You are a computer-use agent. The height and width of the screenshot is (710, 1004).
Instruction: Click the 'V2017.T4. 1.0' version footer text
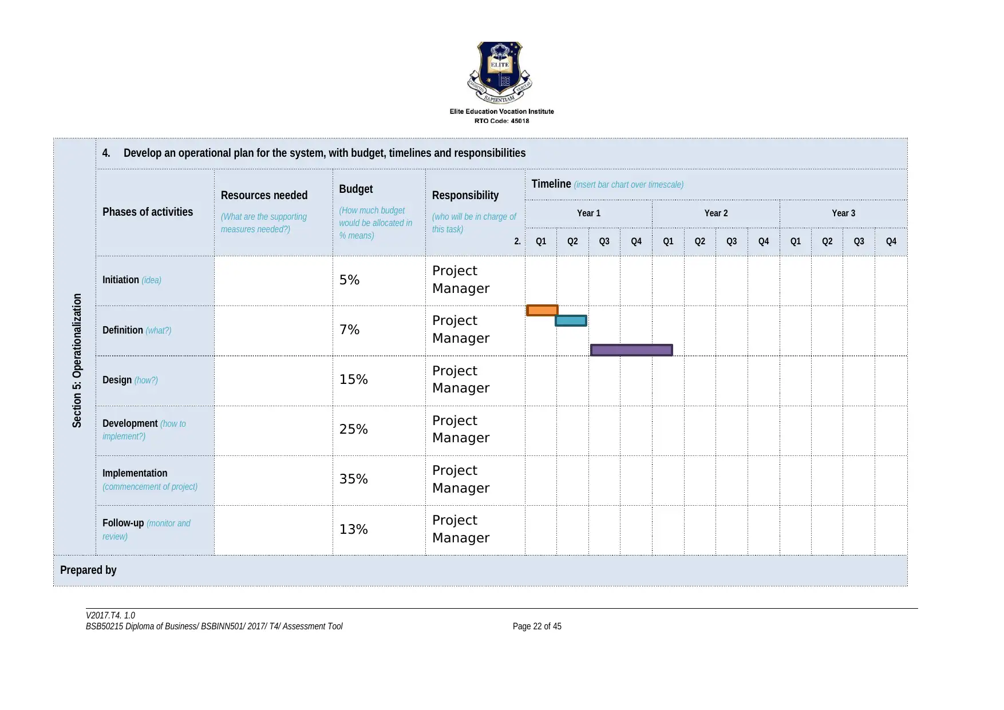[110, 616]
